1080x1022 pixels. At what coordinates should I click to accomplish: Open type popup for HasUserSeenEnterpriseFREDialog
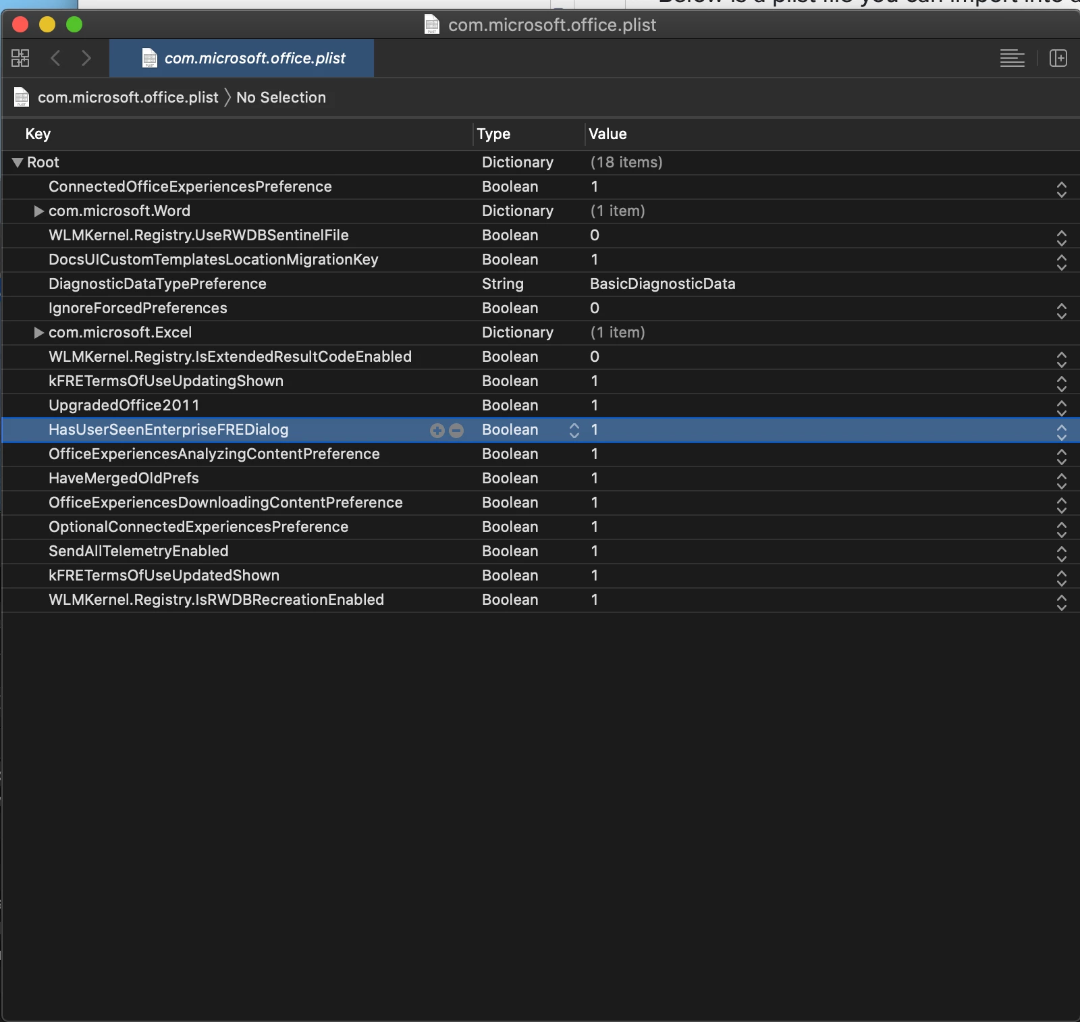pos(574,431)
